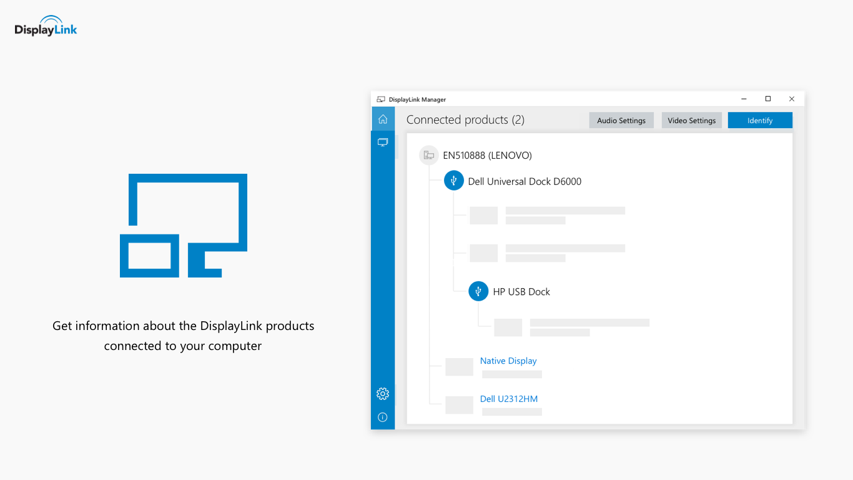Screen dimensions: 853x480
Task: Open the Native Display link
Action: (x=508, y=361)
